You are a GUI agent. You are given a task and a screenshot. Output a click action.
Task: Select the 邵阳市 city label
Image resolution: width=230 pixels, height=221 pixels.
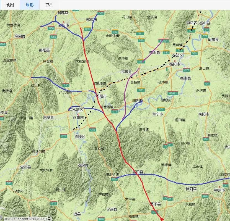(64, 25)
